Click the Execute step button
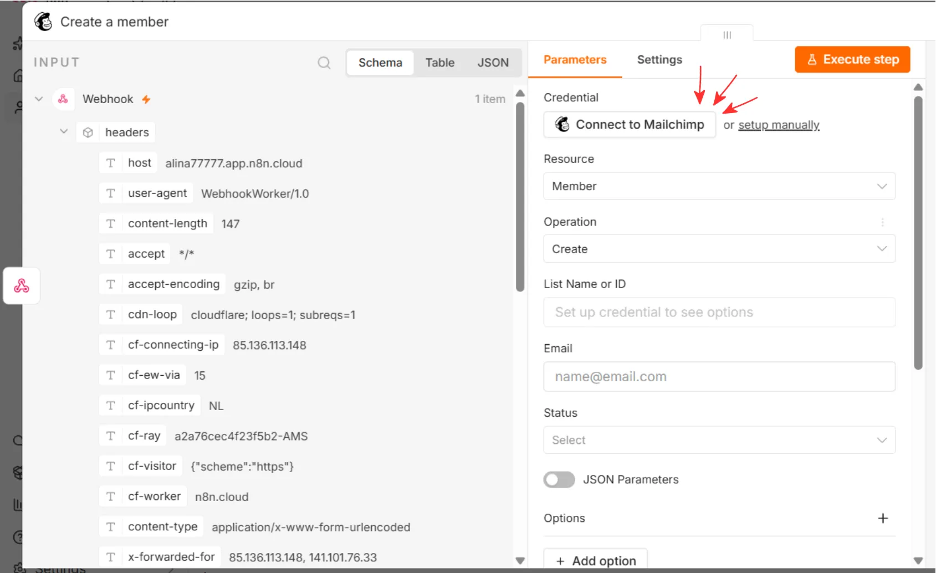The image size is (936, 573). (852, 59)
